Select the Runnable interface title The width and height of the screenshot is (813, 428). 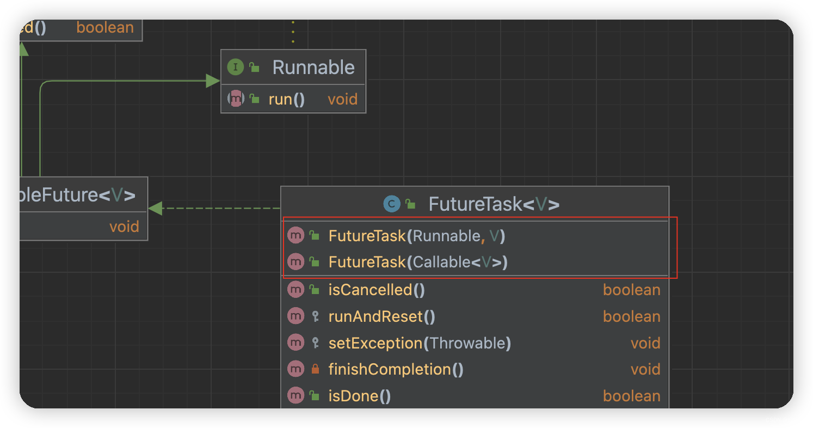313,68
